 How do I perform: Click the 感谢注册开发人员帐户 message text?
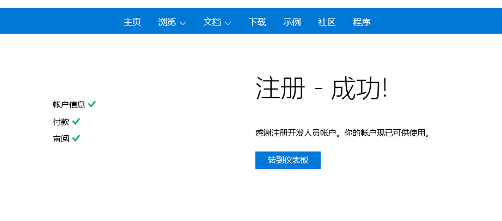342,133
